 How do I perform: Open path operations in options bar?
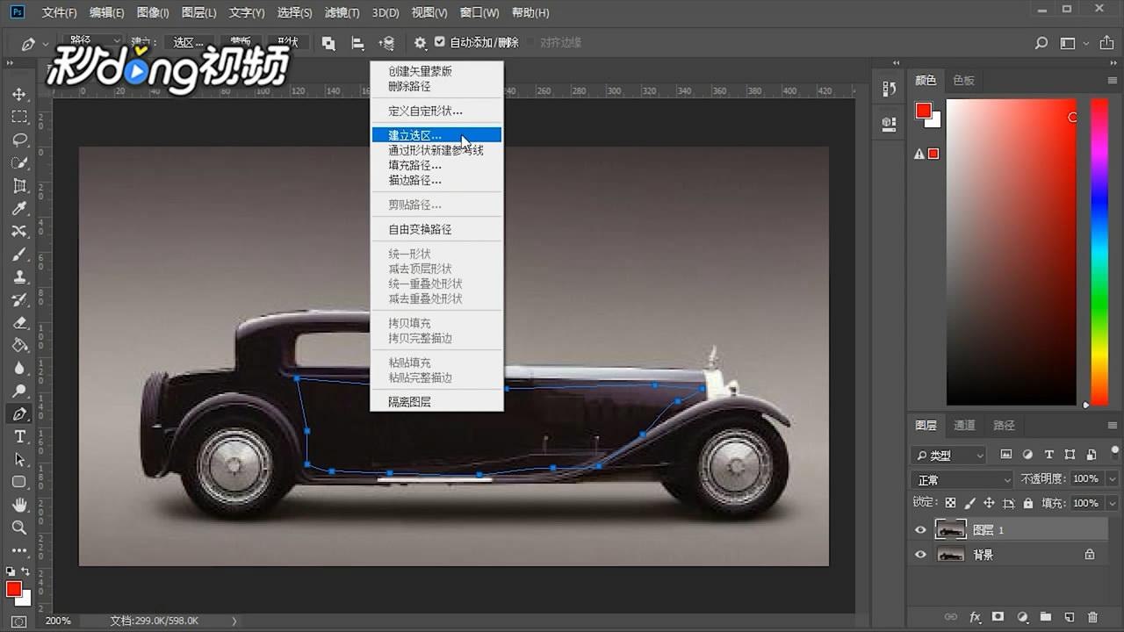[x=328, y=42]
